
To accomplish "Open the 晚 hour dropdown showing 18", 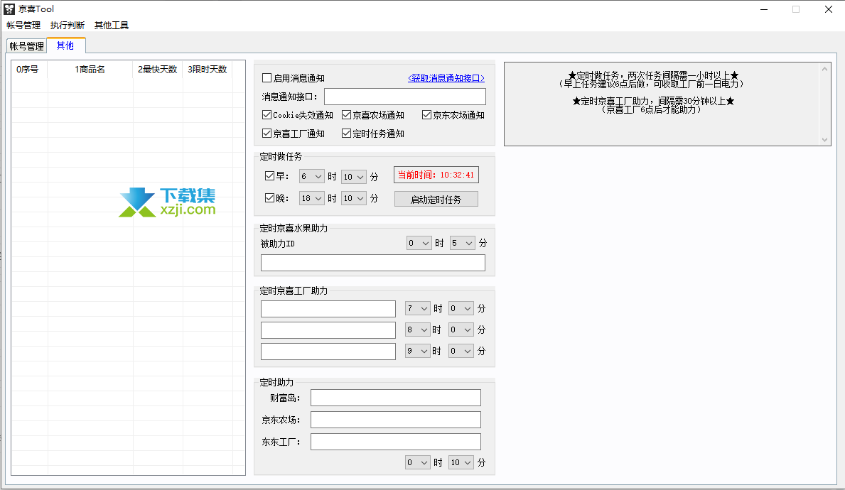I will [x=311, y=198].
